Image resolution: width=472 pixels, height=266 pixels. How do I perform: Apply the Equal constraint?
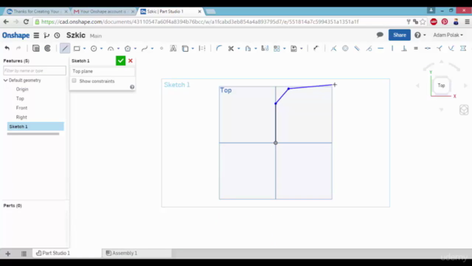tap(416, 48)
